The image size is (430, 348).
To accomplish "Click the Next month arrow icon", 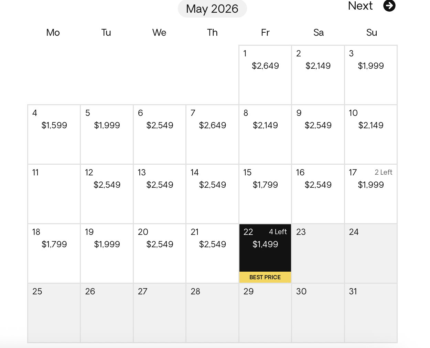I will pyautogui.click(x=389, y=6).
